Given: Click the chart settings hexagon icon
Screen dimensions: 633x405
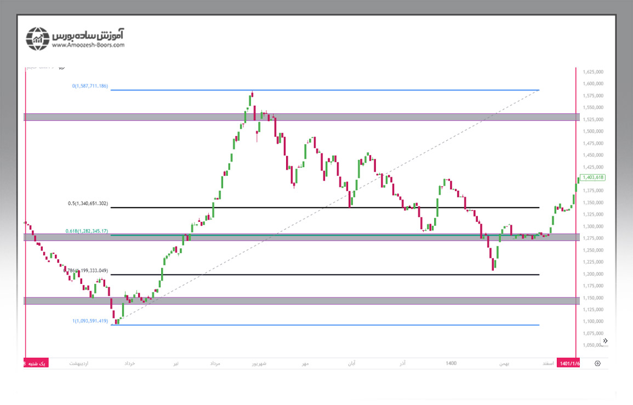Looking at the screenshot, I should tap(597, 363).
